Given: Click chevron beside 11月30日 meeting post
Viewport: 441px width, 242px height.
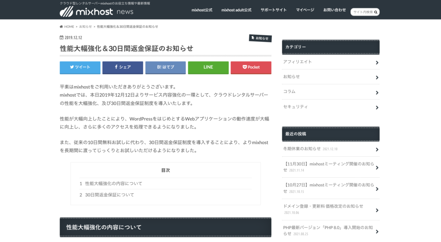Looking at the screenshot, I should (377, 168).
